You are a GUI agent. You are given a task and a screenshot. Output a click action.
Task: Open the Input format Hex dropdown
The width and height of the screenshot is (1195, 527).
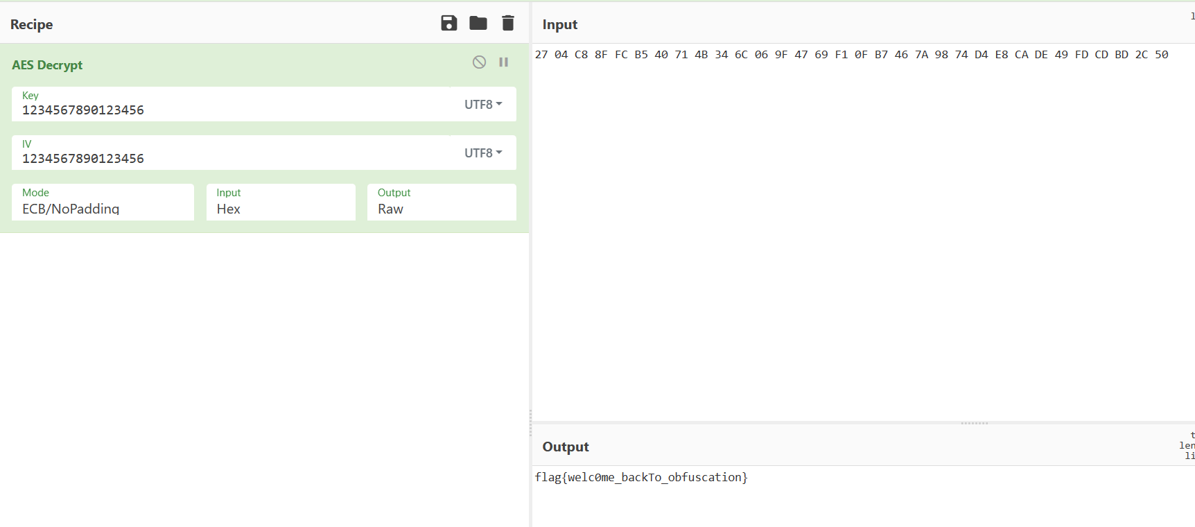click(281, 202)
